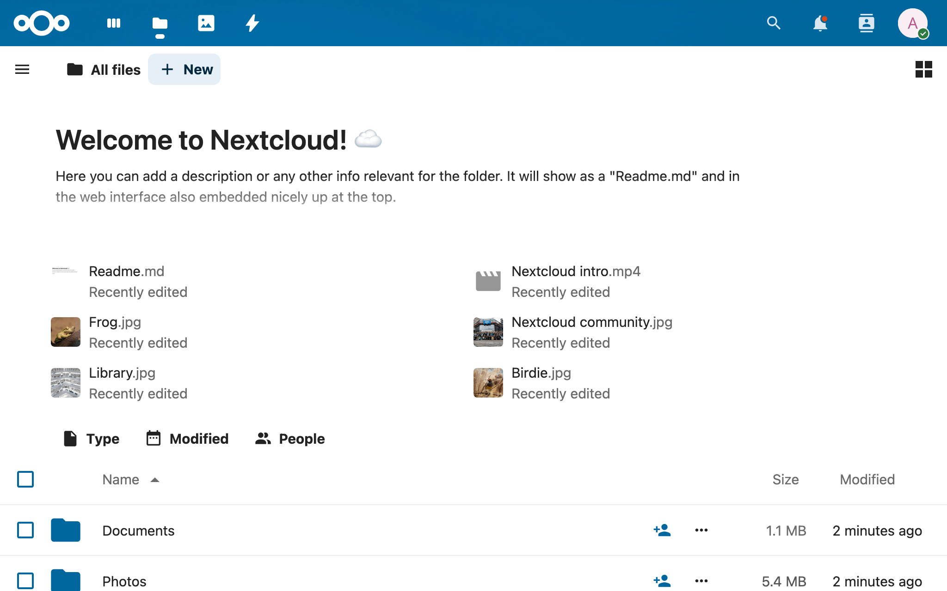Screen dimensions: 947x591
Task: Open the Frog.jpg thumbnail
Action: point(66,332)
